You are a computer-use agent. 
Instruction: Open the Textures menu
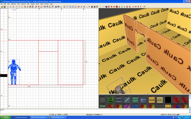coord(23,4)
